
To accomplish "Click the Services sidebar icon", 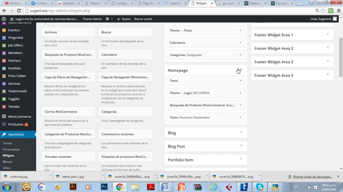I will point(4,84).
